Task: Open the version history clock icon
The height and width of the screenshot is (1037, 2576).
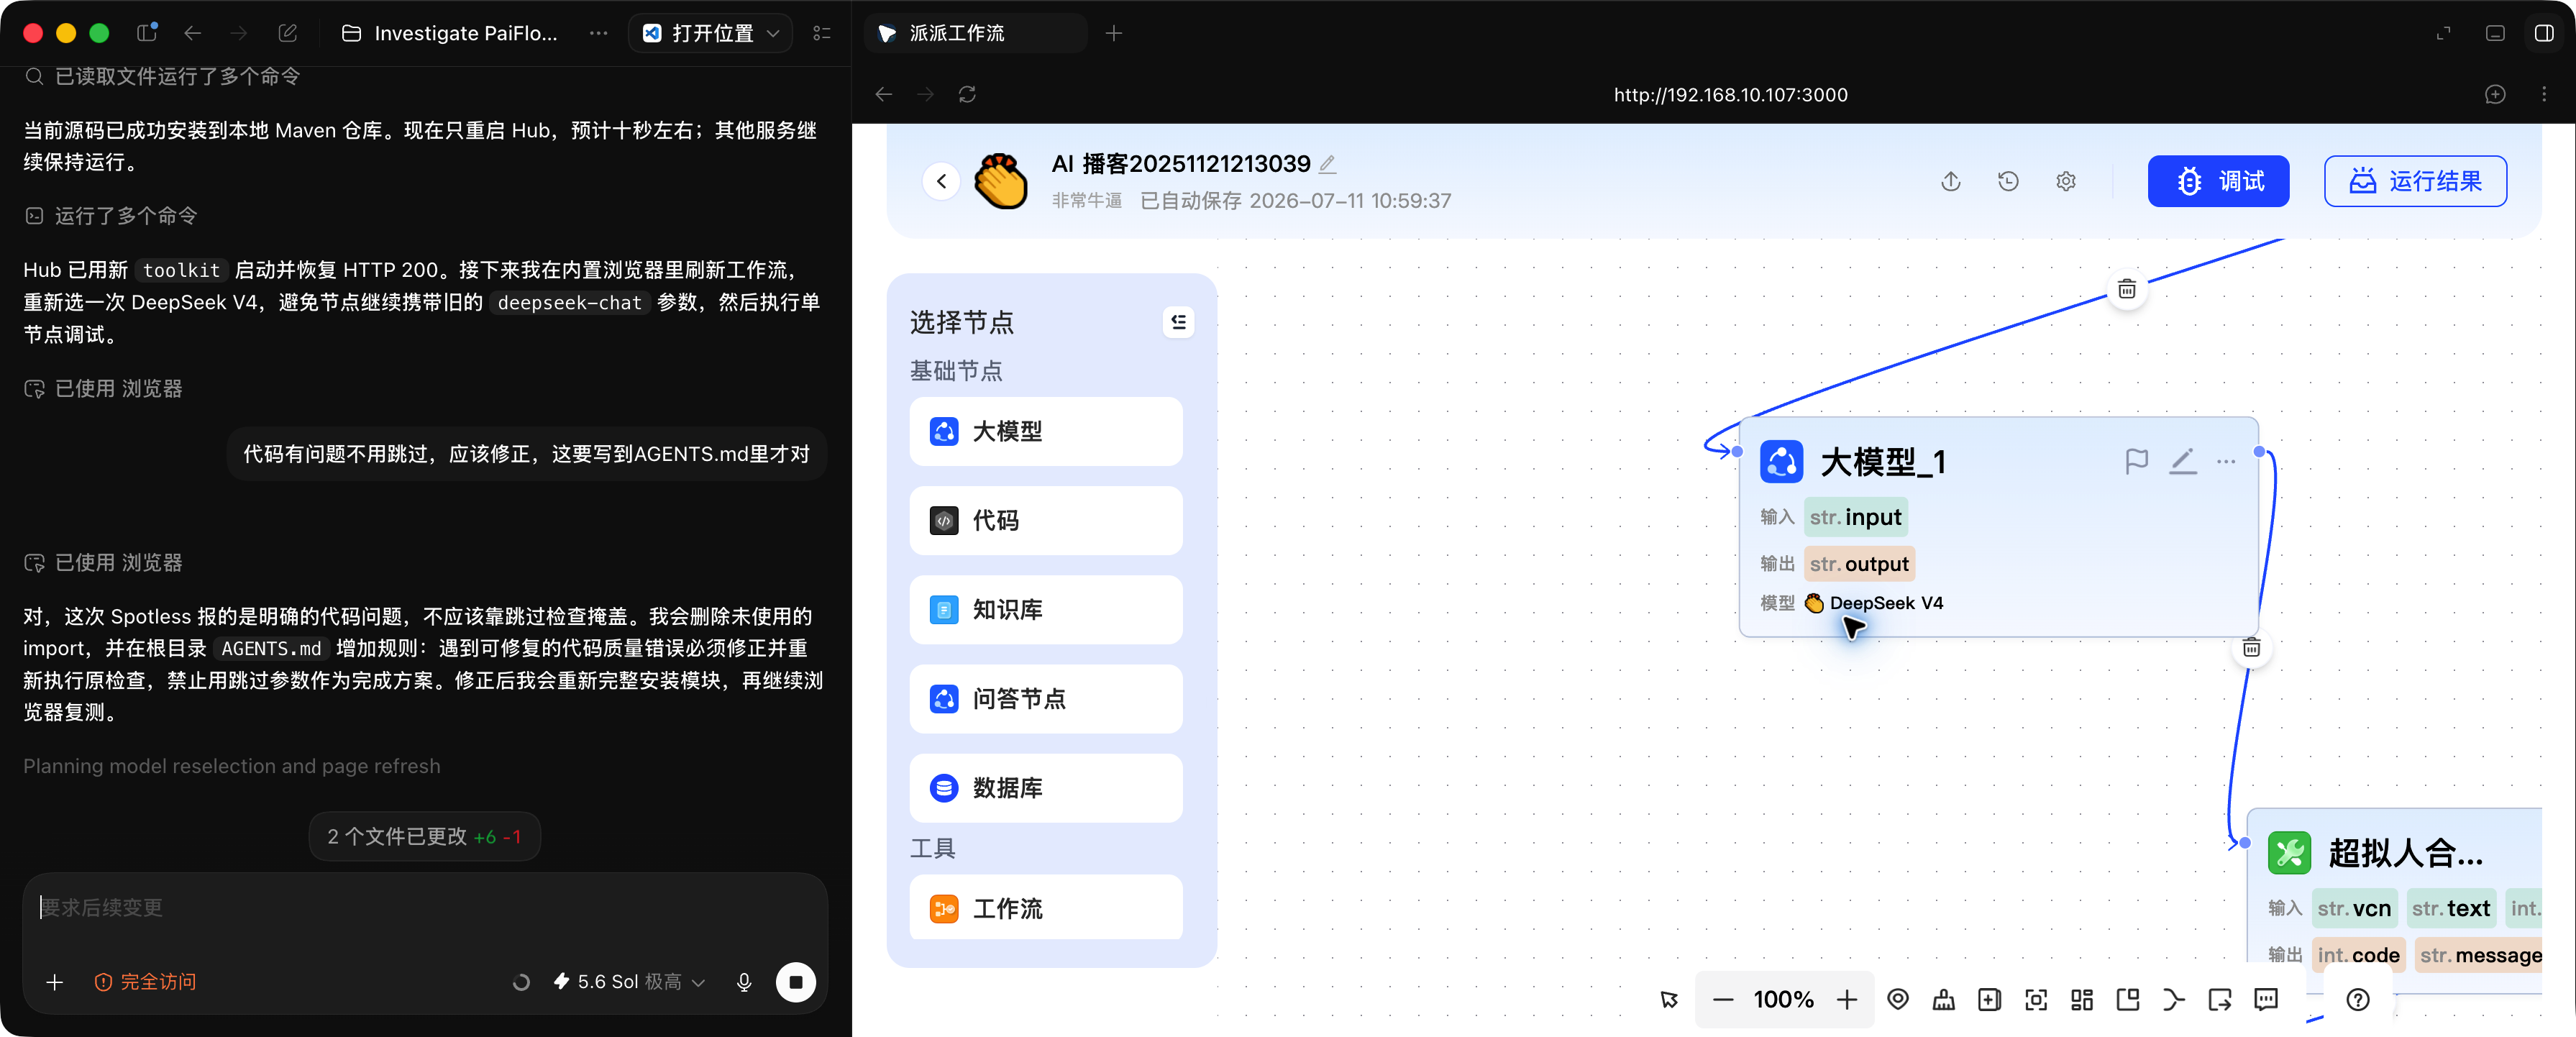Action: (x=2008, y=181)
